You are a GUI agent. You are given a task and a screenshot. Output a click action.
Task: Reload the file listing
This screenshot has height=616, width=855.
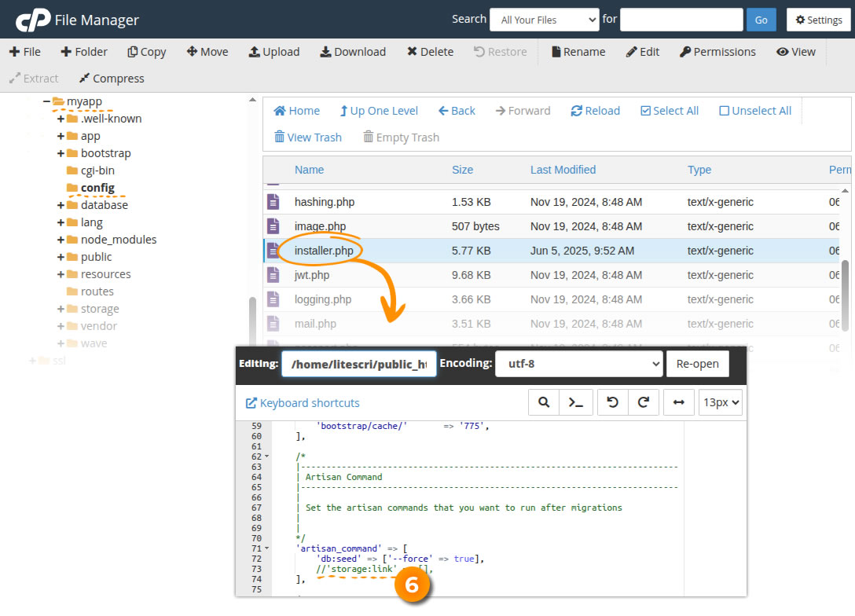click(x=596, y=111)
